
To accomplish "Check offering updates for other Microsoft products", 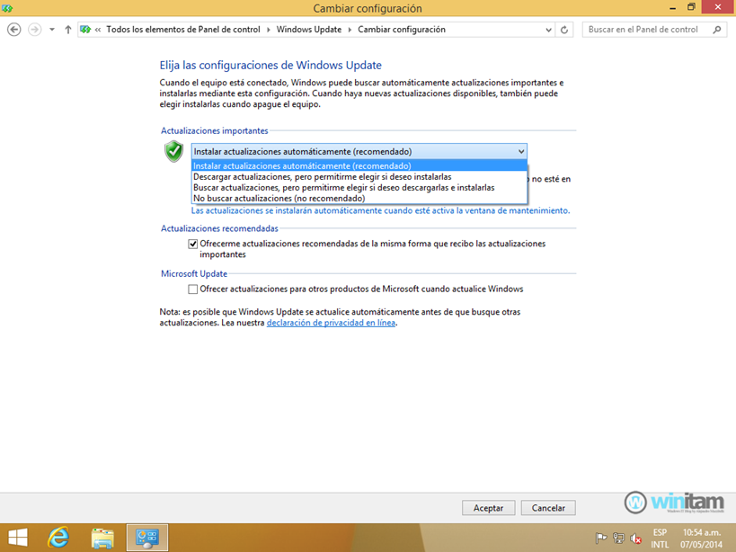I will [x=192, y=289].
